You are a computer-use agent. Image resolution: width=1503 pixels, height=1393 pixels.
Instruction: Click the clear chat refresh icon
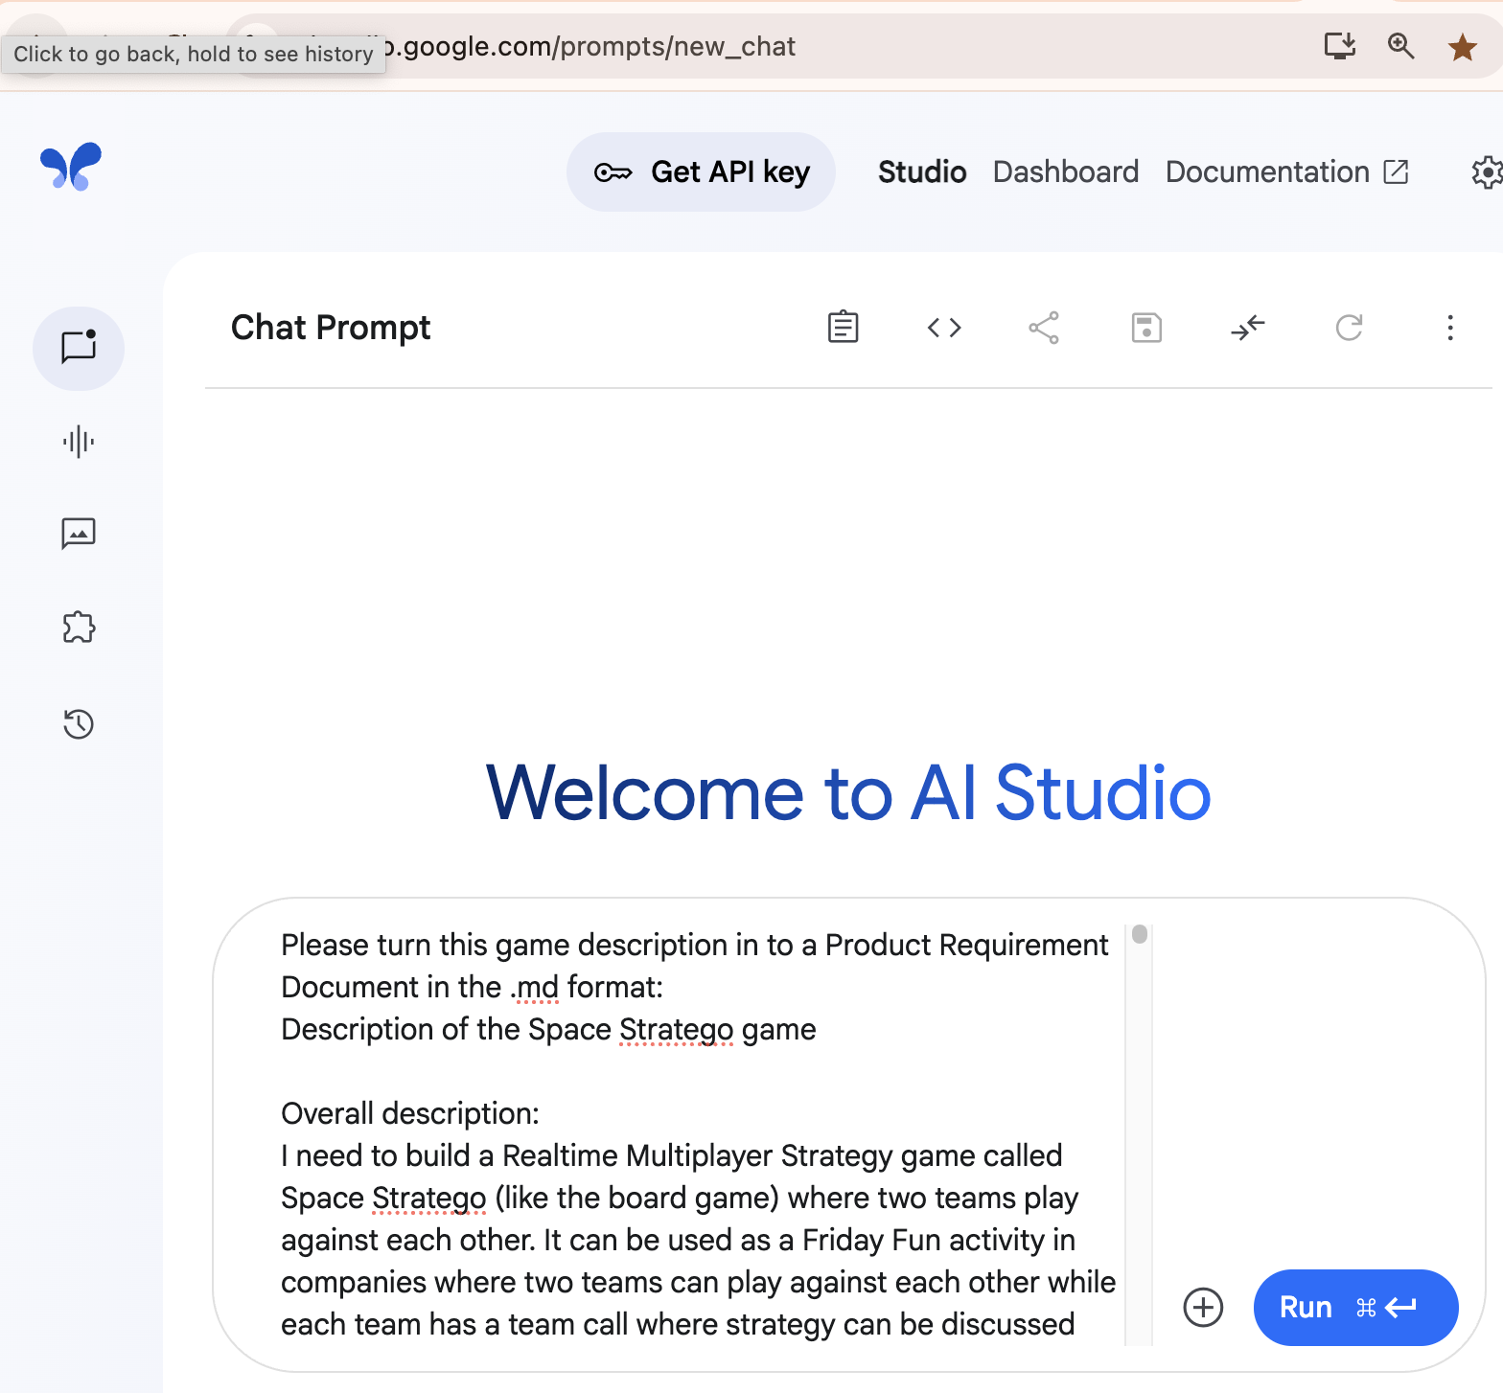click(x=1350, y=328)
